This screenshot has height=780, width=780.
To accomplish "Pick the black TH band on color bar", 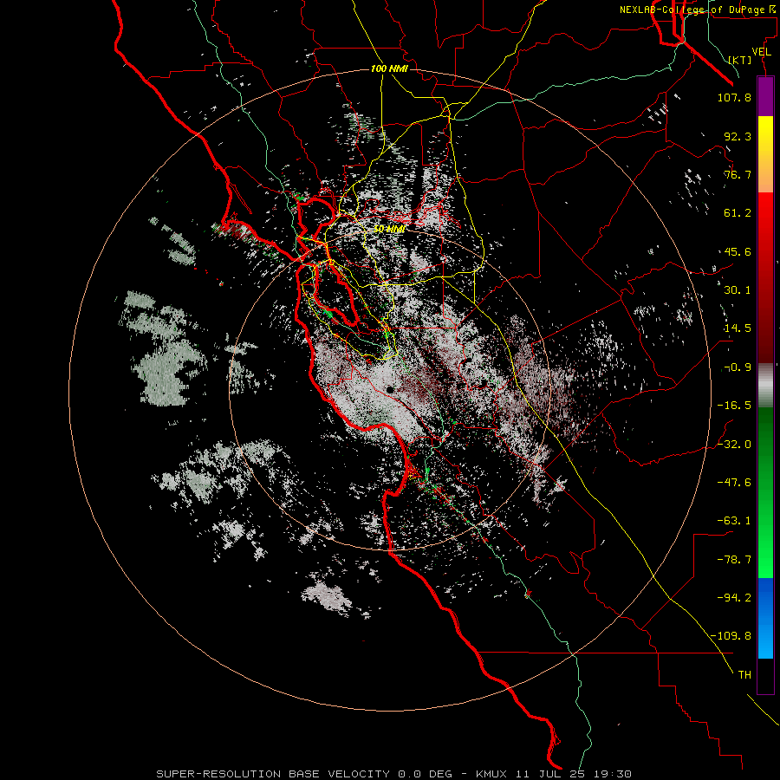I will [765, 675].
